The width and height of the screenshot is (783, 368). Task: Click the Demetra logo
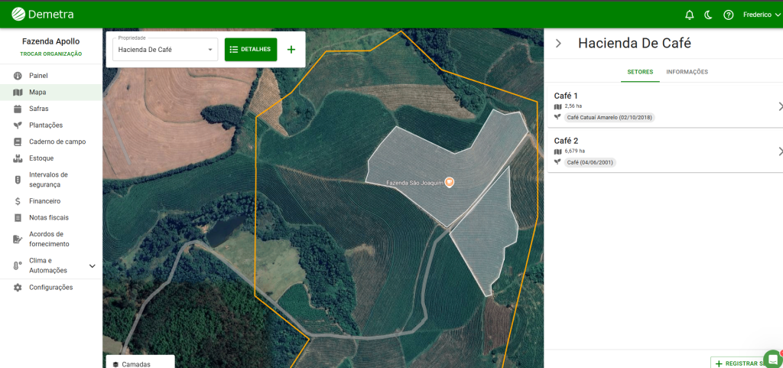click(x=43, y=14)
